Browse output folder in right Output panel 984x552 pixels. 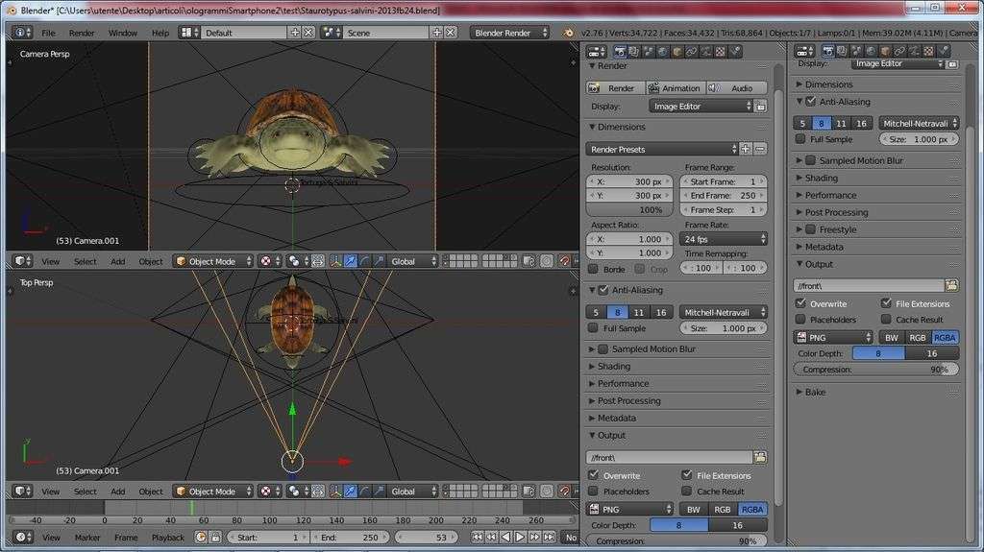951,285
